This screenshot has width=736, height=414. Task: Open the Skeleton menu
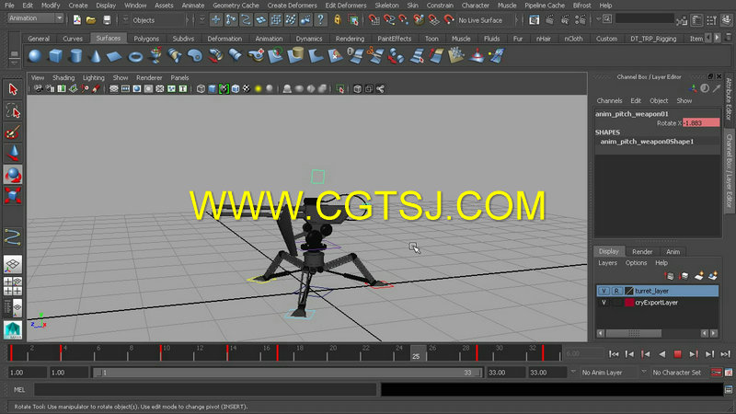(386, 6)
